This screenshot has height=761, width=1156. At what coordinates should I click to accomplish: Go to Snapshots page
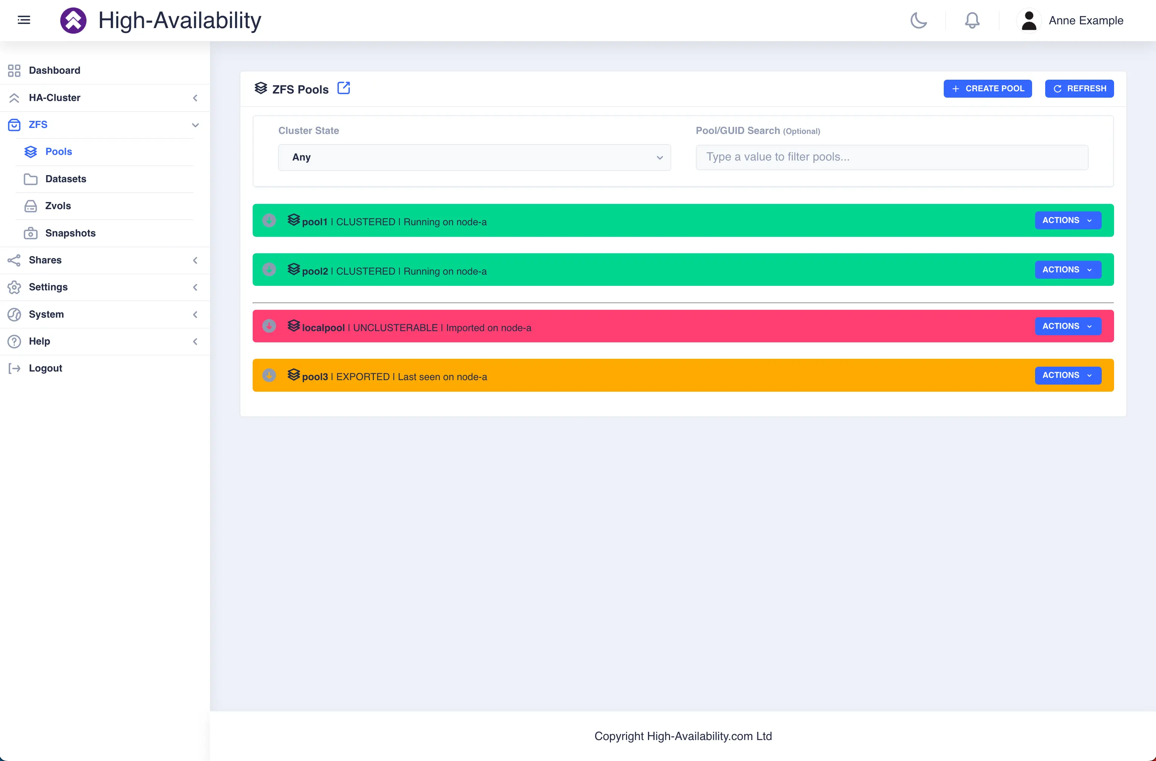(x=70, y=233)
